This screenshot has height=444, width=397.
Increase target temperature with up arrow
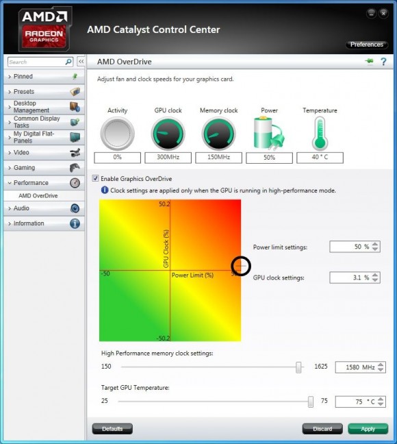[x=381, y=399]
